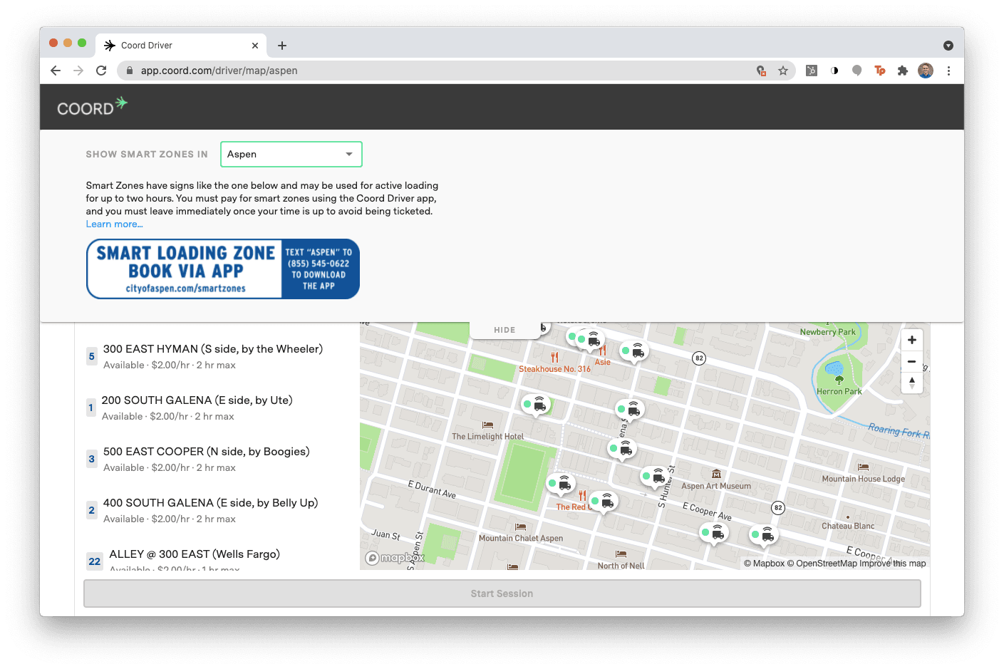Go back in browser history

click(x=56, y=71)
